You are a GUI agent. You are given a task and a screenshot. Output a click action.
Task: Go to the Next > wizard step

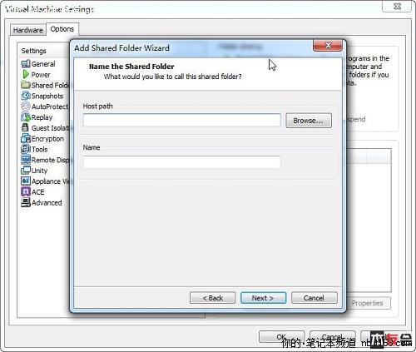tap(263, 298)
